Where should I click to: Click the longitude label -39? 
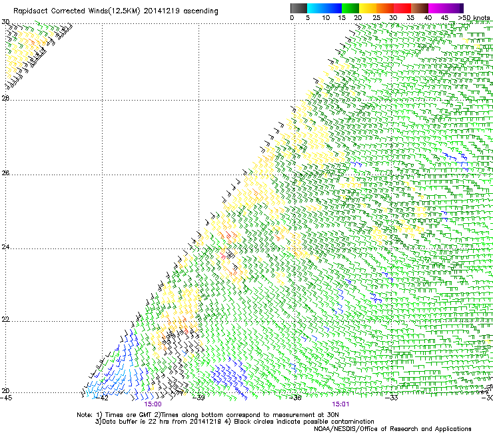coord(199,398)
